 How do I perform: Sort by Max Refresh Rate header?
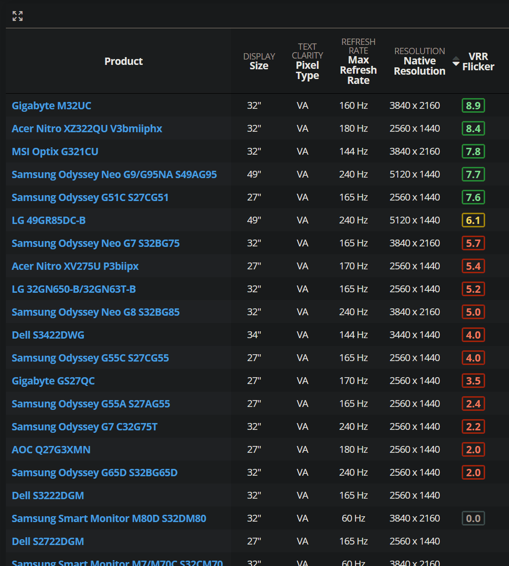[x=358, y=61]
